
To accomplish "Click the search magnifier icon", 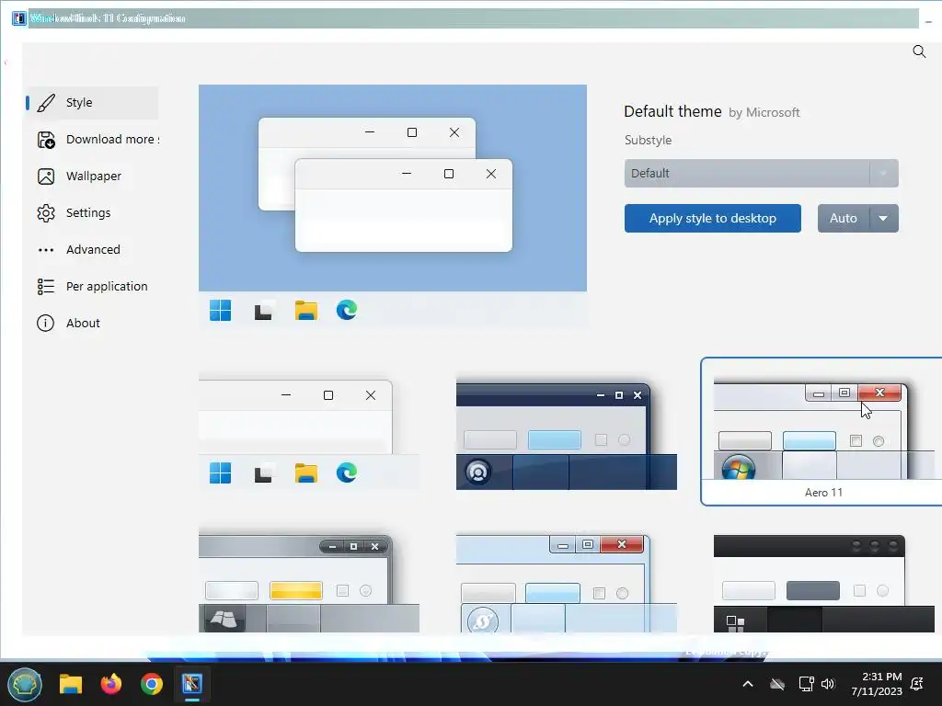I will pos(919,51).
